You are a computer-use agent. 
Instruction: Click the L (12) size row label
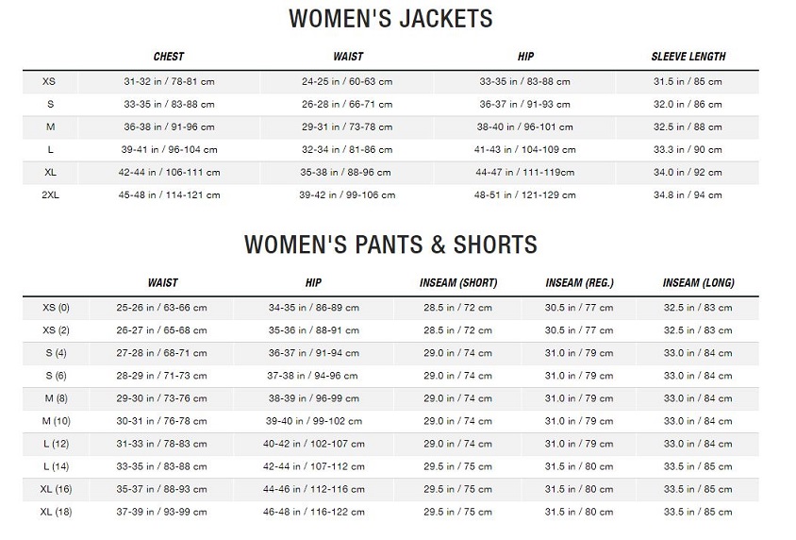click(56, 444)
